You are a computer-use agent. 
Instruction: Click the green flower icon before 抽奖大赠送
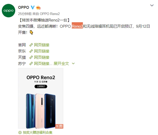(x=20, y=132)
